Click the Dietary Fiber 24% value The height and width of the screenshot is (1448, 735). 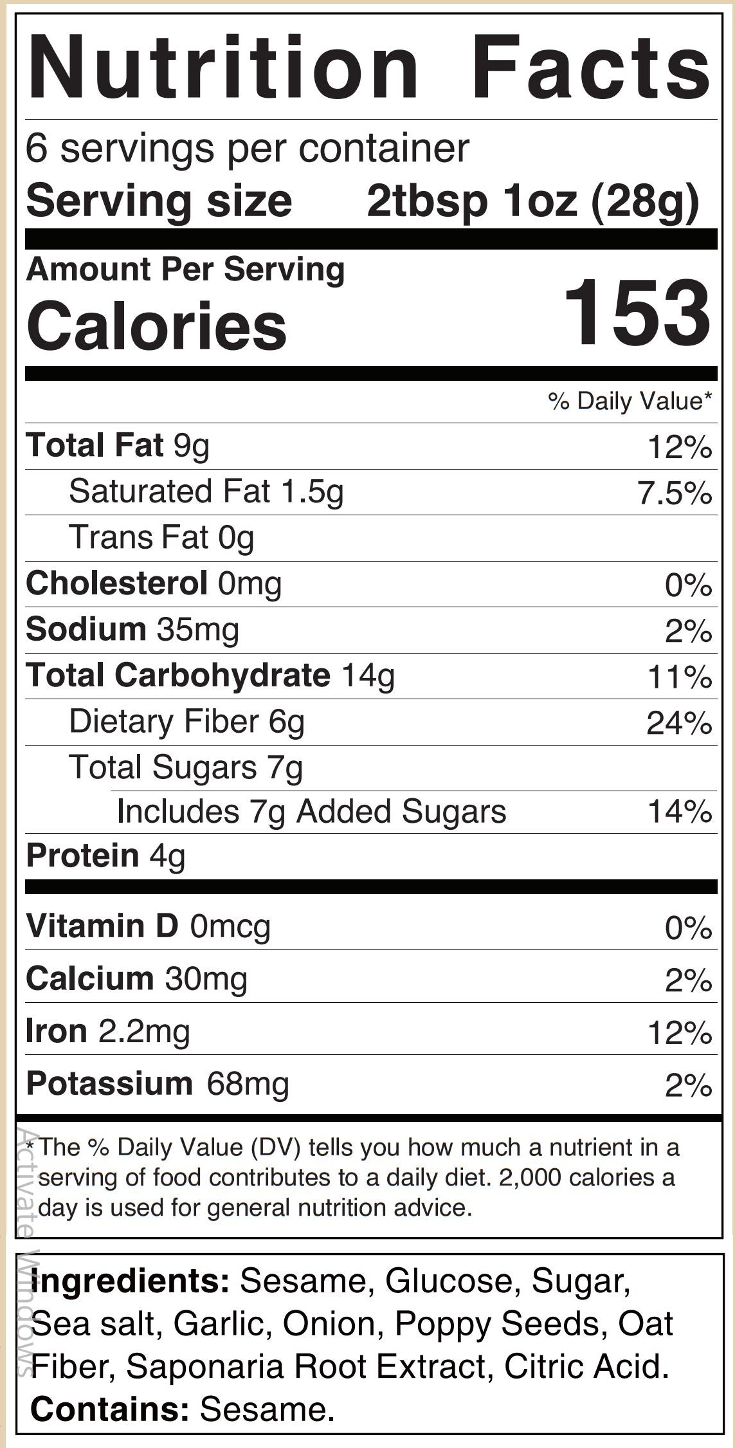click(679, 724)
